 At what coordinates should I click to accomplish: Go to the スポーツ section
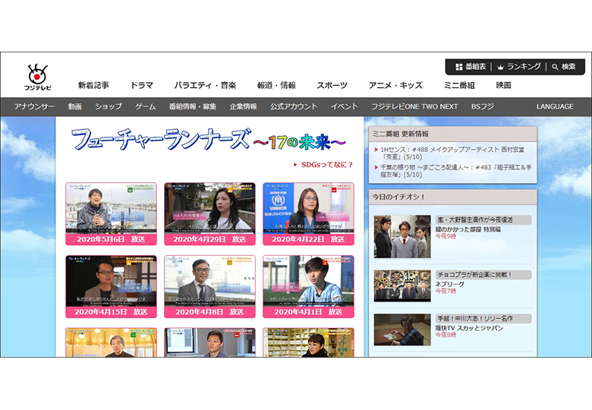pyautogui.click(x=332, y=86)
